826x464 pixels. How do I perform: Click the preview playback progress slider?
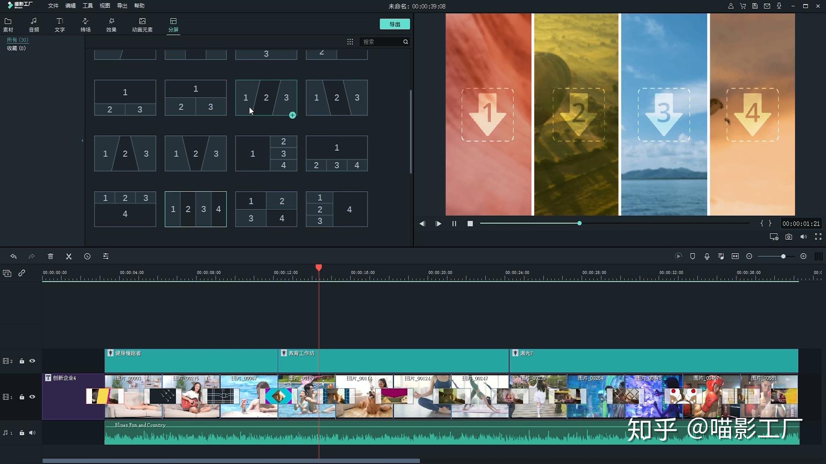(x=614, y=223)
